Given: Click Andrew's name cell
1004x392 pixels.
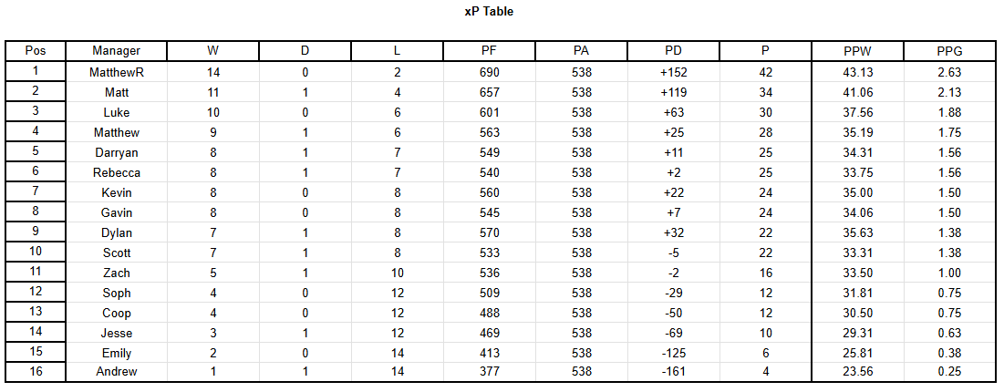Looking at the screenshot, I should point(117,372).
